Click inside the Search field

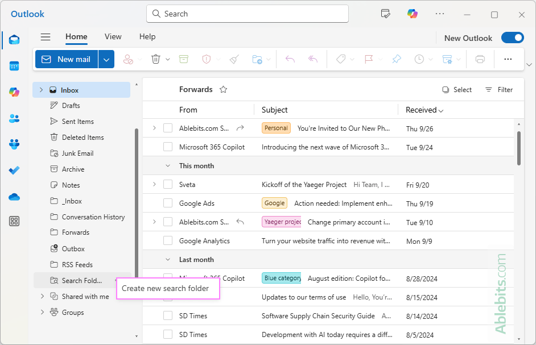click(247, 13)
